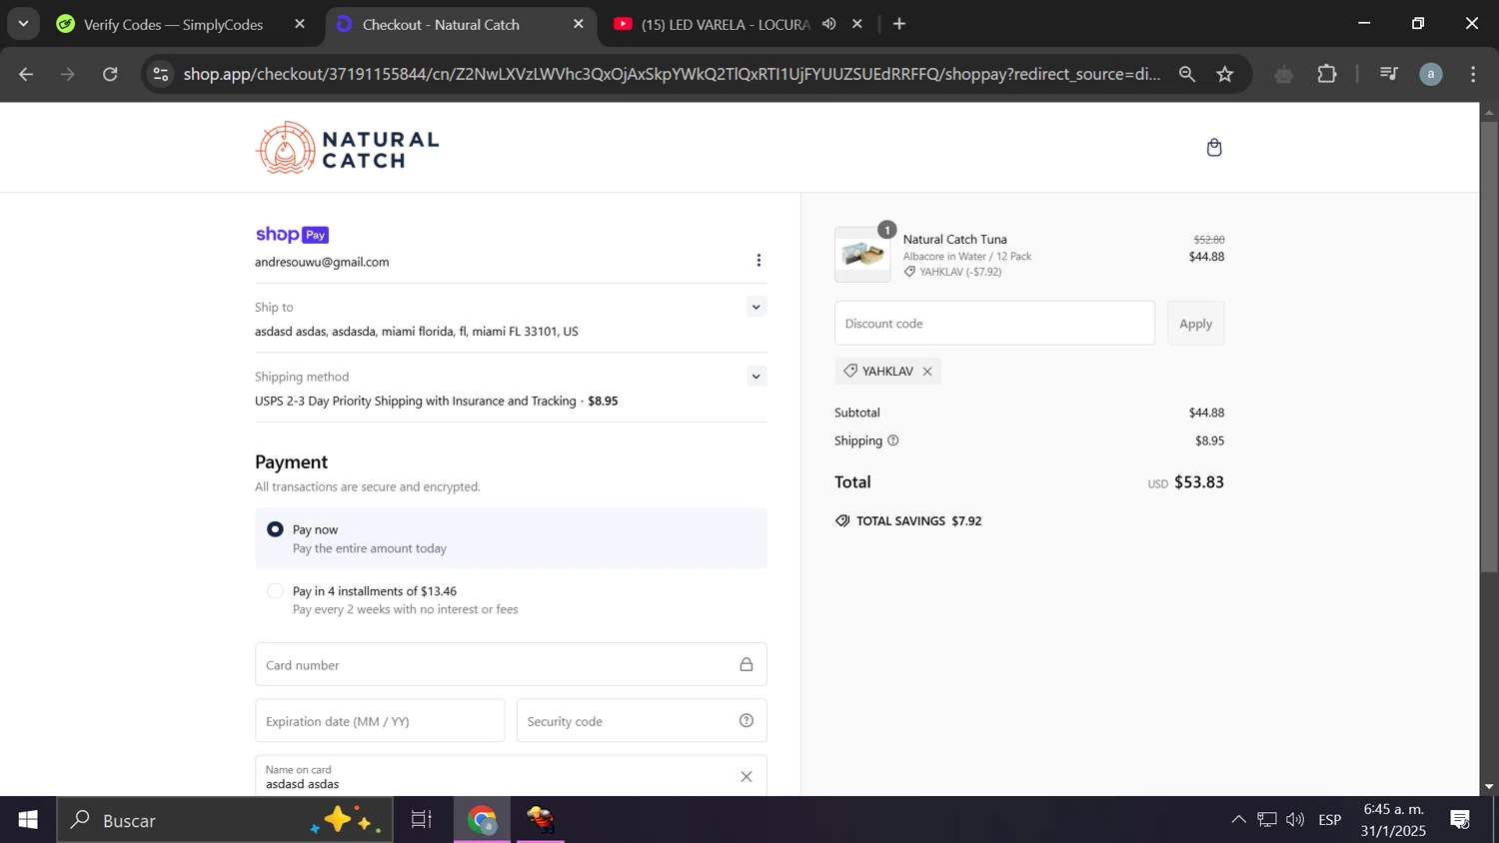This screenshot has height=843, width=1499.
Task: Reload the checkout page
Action: point(110,74)
